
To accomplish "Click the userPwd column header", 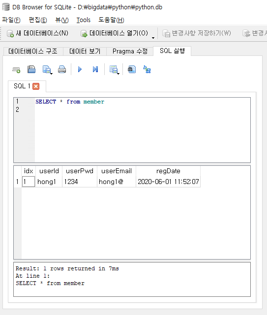I will click(x=80, y=171).
